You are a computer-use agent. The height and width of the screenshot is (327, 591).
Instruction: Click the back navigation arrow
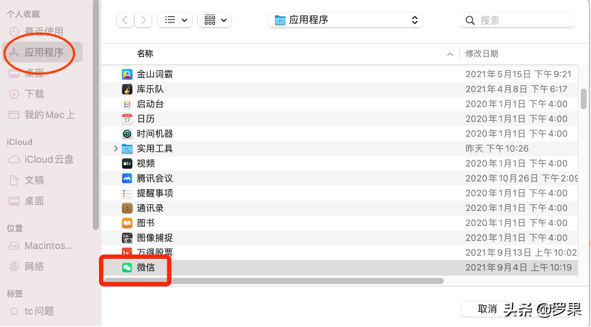tap(125, 20)
